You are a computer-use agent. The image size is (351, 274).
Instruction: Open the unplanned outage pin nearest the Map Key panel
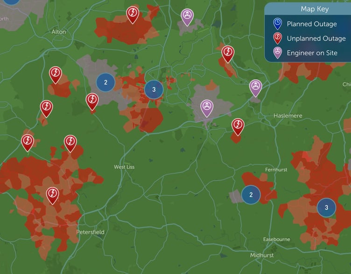(x=228, y=54)
